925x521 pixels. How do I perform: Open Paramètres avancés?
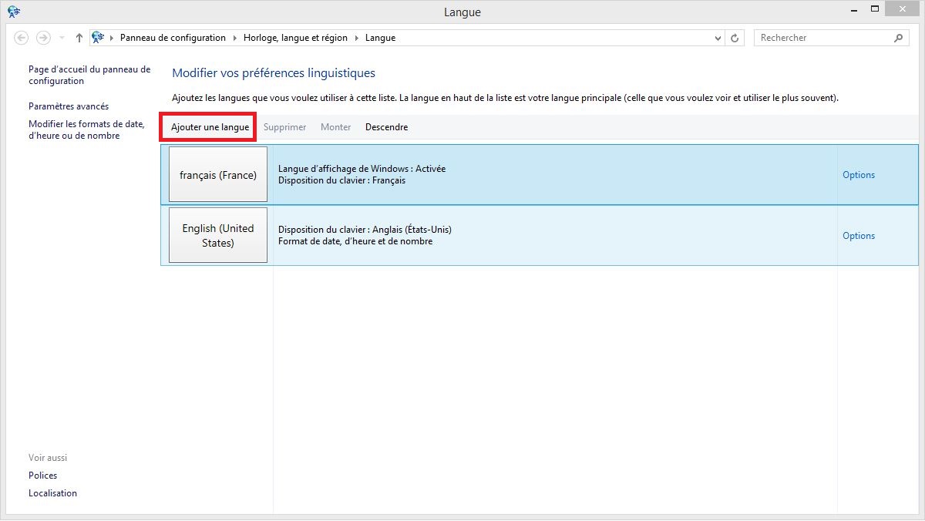[69, 106]
